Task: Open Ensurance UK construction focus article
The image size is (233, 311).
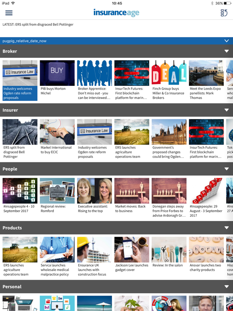Action: (95, 257)
